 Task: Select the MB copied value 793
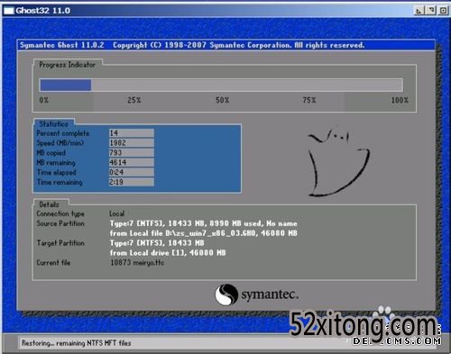point(132,152)
